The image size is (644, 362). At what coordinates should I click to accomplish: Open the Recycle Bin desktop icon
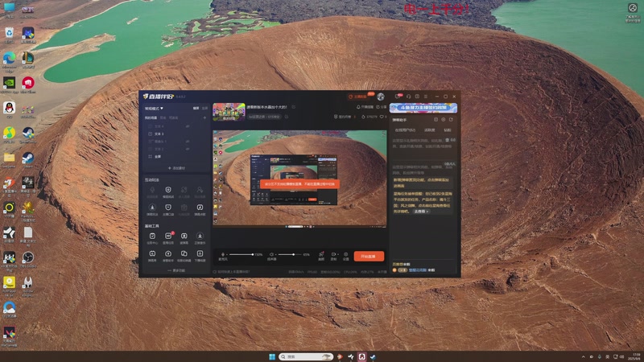(9, 35)
